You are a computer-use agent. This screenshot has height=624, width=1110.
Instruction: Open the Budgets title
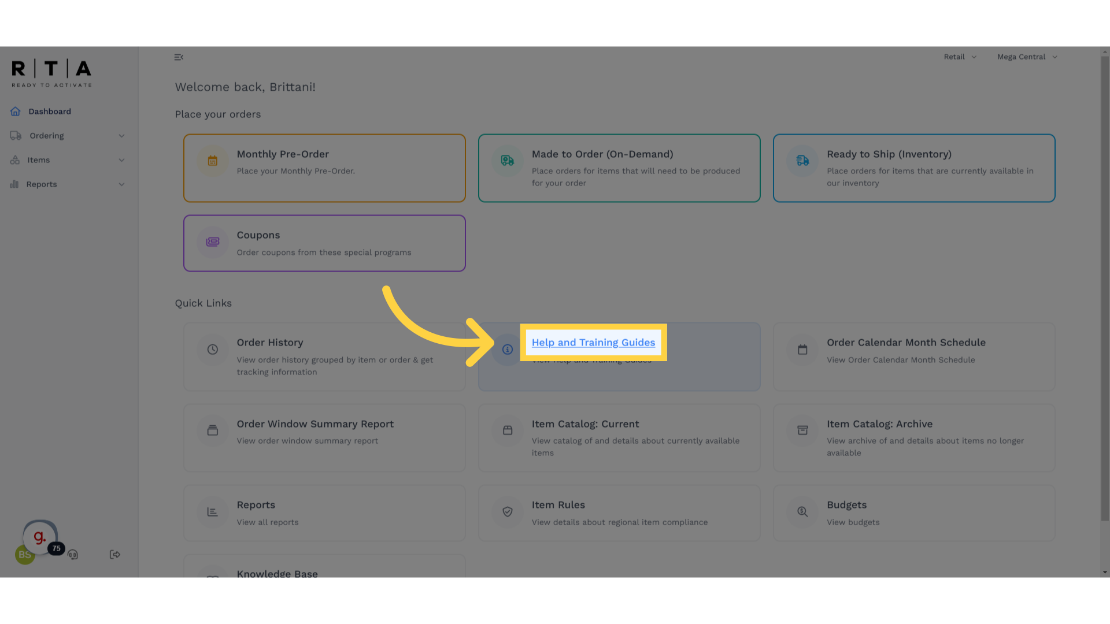(x=846, y=505)
